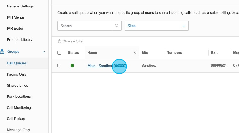
Task: Click the Change Site location pin icon
Action: click(59, 41)
